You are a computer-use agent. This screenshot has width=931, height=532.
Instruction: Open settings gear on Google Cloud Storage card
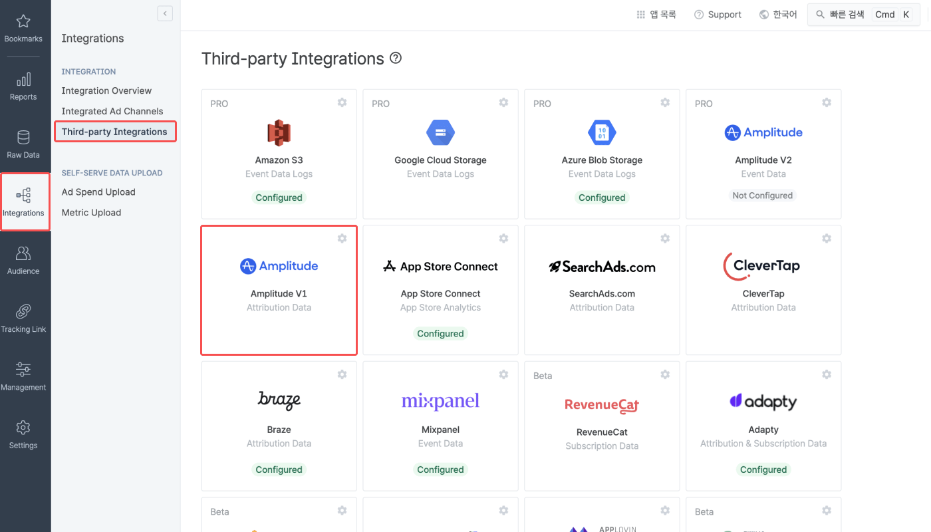coord(503,102)
